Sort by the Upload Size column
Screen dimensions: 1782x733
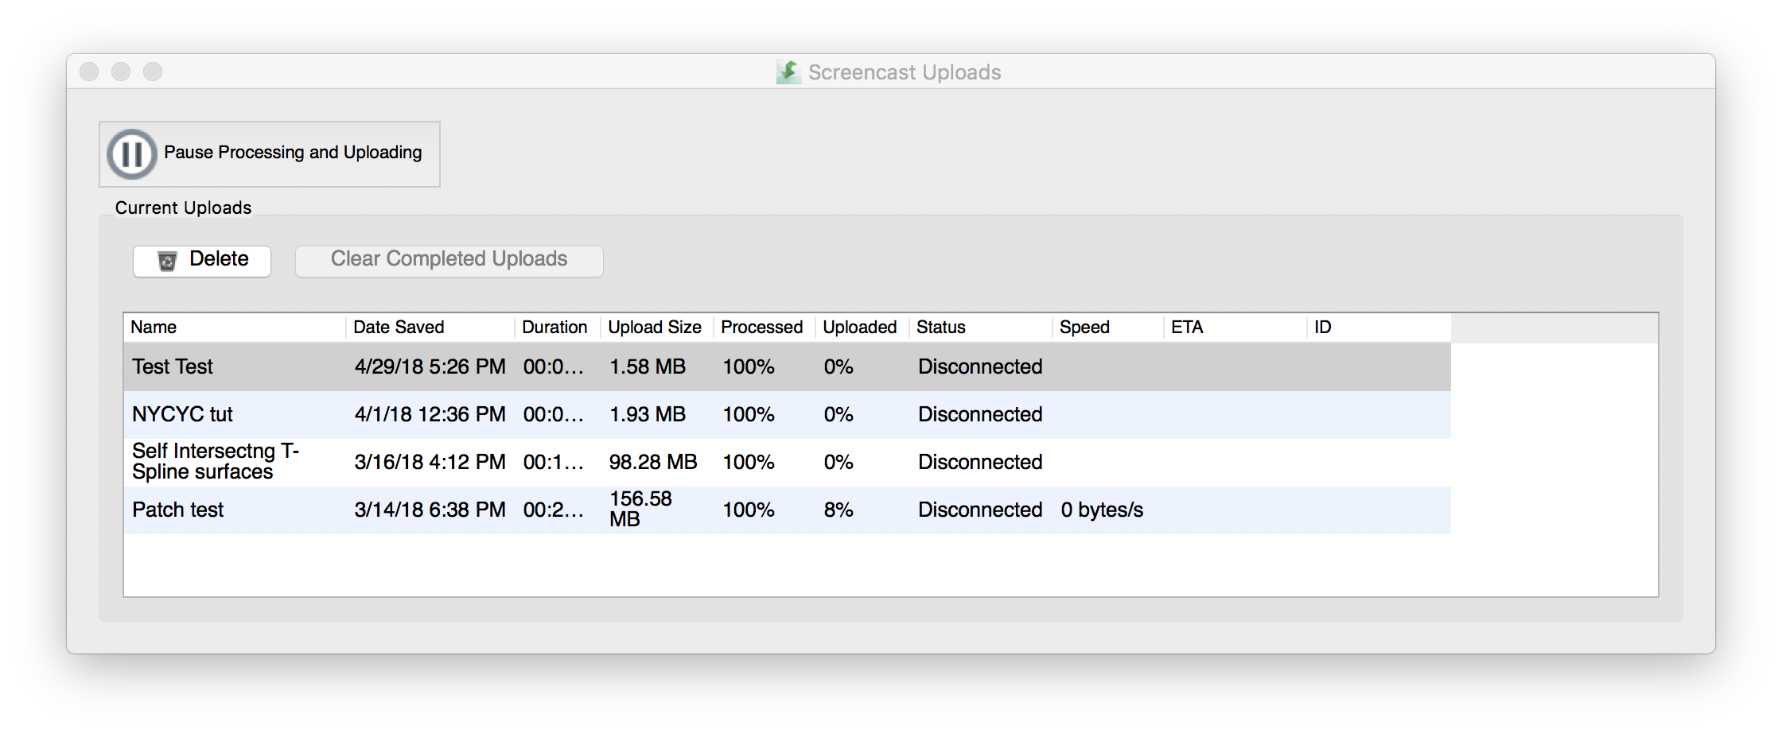654,327
